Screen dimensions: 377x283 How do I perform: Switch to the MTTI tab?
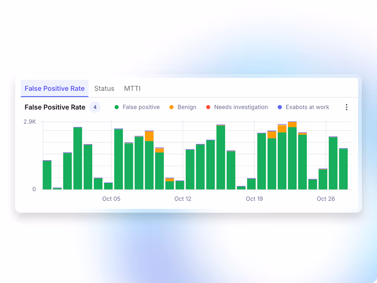(132, 88)
